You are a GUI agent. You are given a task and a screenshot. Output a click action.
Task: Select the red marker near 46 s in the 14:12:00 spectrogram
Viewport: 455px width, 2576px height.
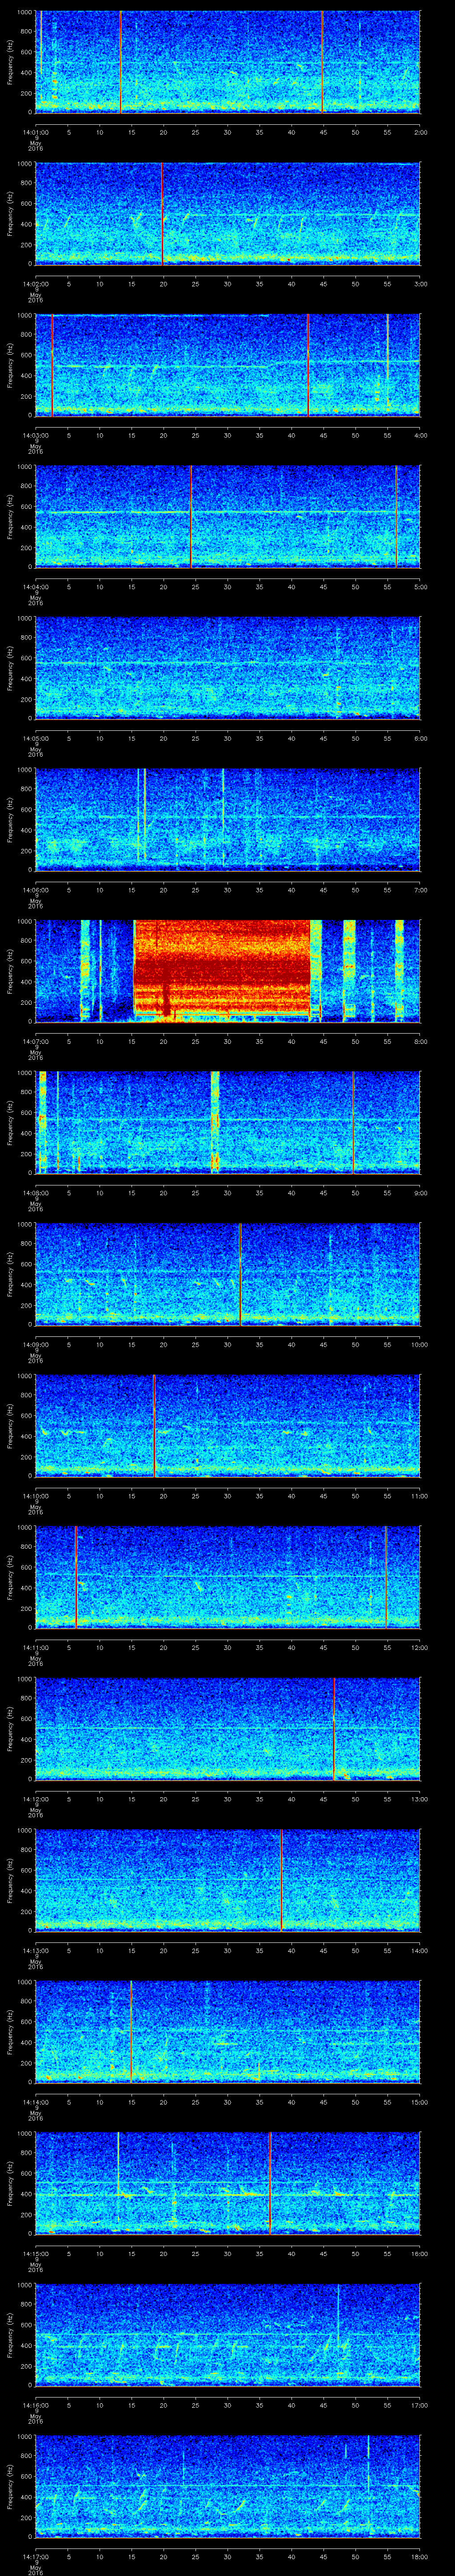click(334, 1728)
